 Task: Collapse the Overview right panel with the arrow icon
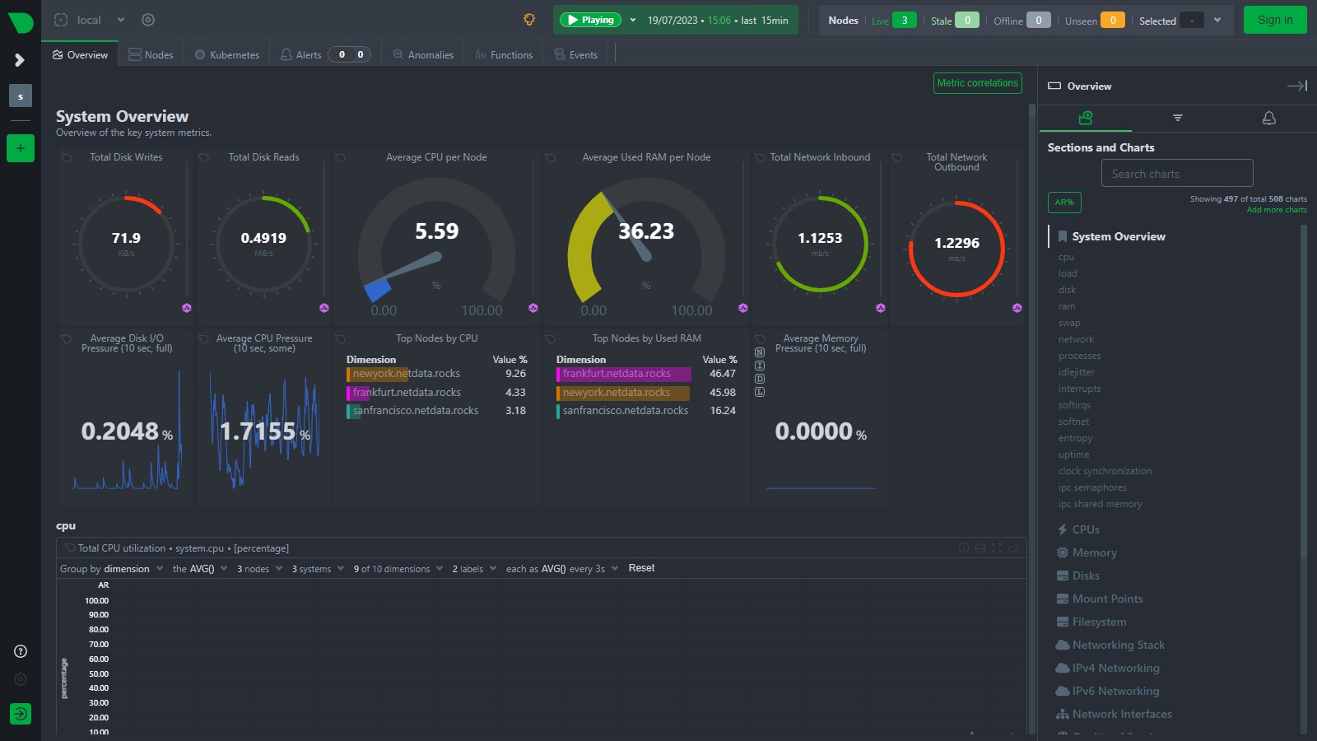pyautogui.click(x=1297, y=86)
